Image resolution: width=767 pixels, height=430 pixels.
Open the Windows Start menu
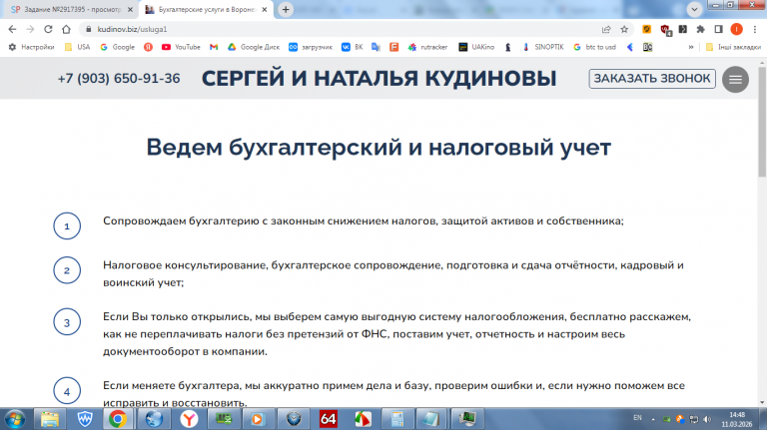[x=15, y=419]
